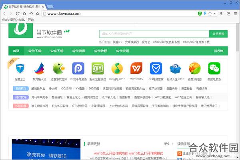Open the 酷我音乐盒 link
The height and width of the screenshot is (160, 240).
[38, 89]
